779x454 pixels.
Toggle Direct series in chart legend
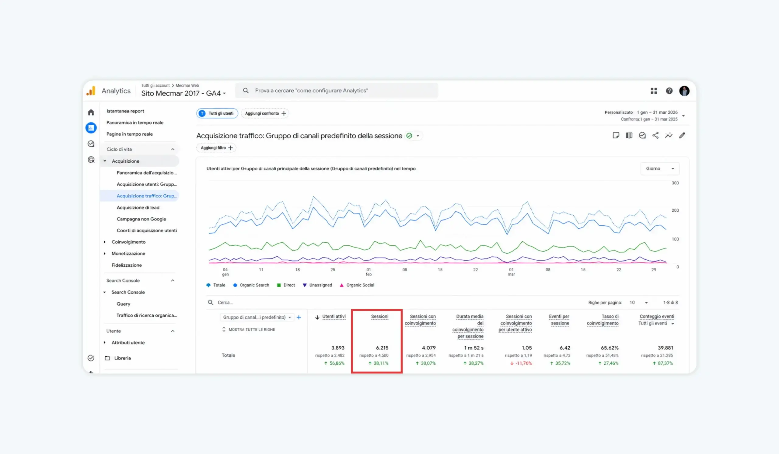coord(286,285)
